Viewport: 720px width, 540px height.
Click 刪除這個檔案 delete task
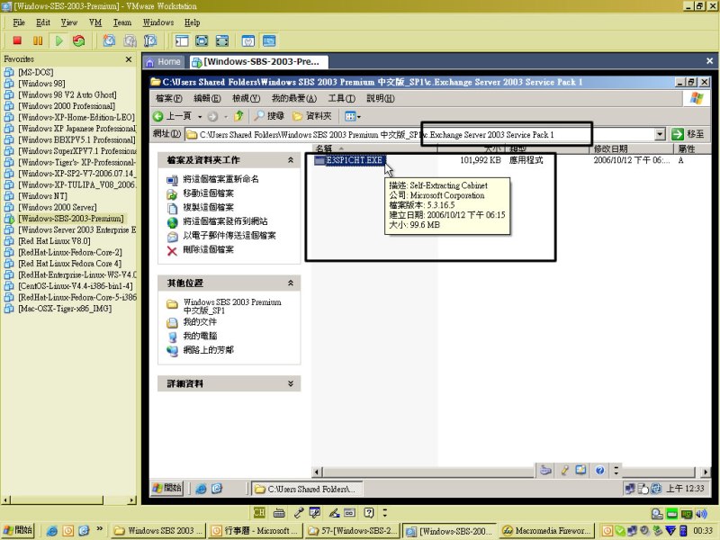coord(208,249)
